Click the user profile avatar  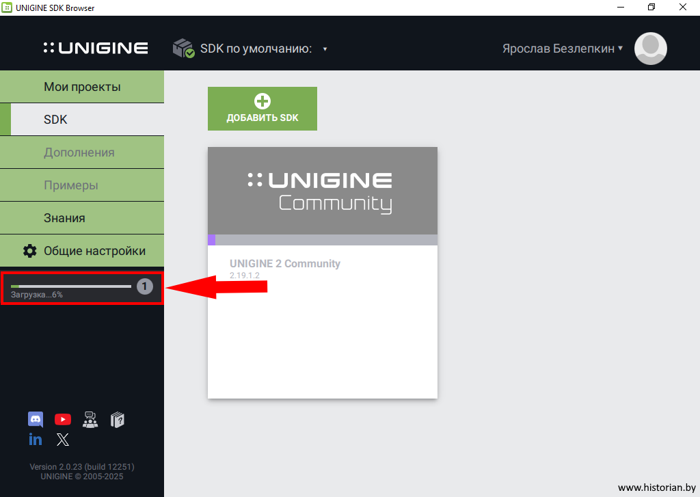coord(650,49)
